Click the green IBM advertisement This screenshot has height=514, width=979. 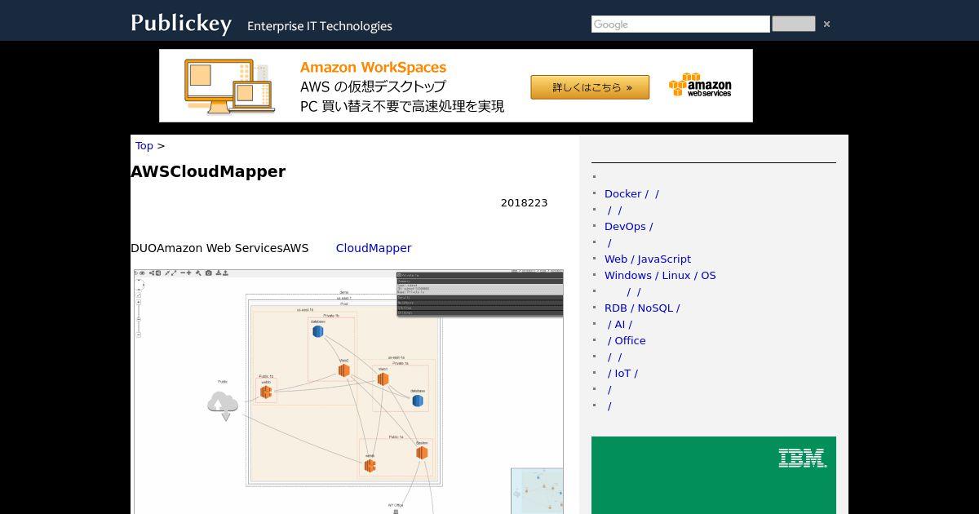pos(714,475)
